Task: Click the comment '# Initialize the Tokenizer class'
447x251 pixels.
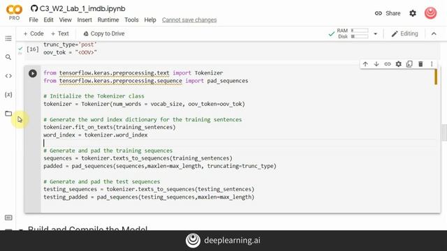Action: 94,96
